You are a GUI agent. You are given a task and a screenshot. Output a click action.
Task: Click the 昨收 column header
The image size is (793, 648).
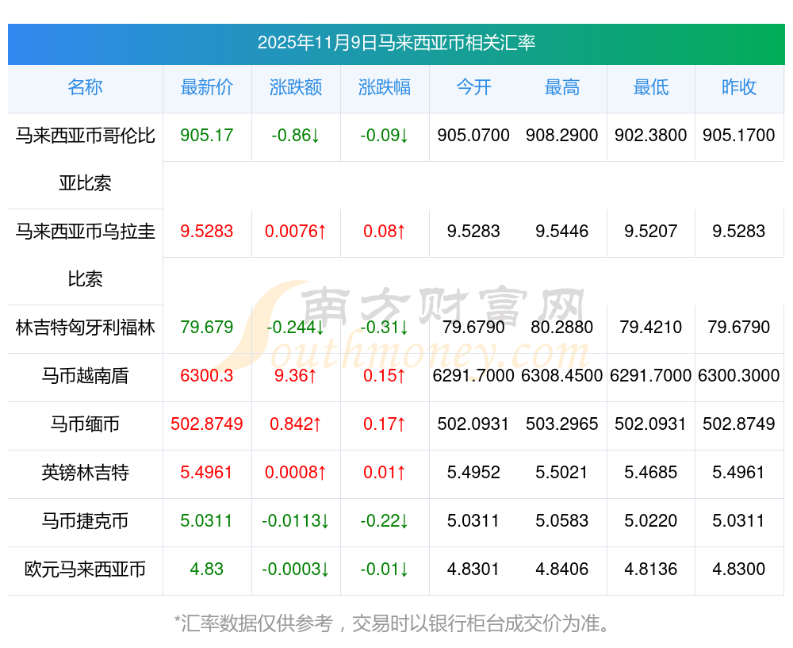[739, 88]
